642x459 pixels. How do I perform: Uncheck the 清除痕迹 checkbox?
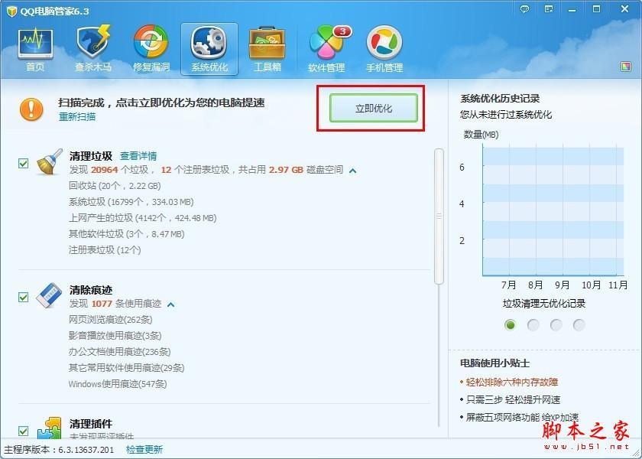click(x=23, y=297)
